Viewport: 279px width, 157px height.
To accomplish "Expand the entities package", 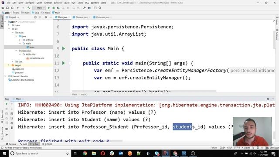I will click(x=20, y=40).
